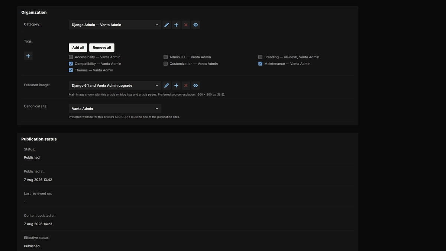Add a new tag with plus icon
The image size is (446, 251).
pyautogui.click(x=28, y=56)
